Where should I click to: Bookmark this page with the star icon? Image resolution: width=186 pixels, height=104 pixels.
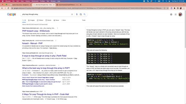[x=168, y=8]
